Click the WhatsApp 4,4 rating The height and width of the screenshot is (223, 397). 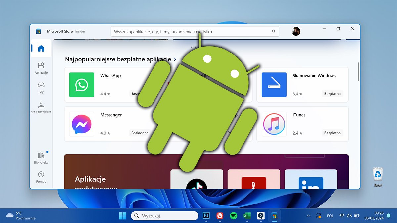[x=105, y=94]
